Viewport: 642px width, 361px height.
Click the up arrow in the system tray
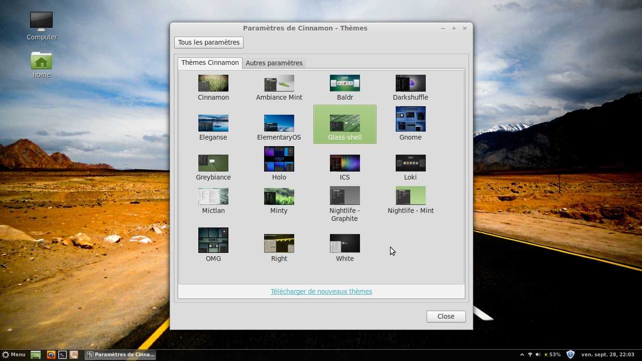tap(522, 354)
